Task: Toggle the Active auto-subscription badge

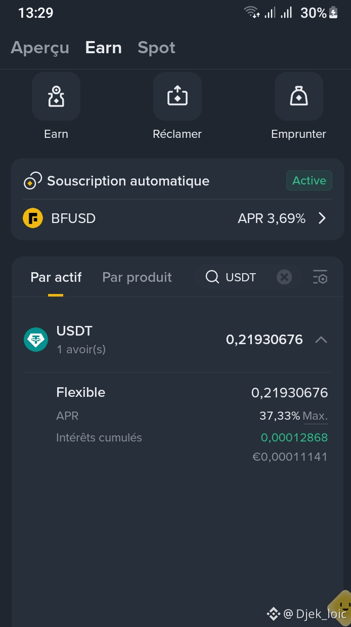Action: pyautogui.click(x=309, y=180)
